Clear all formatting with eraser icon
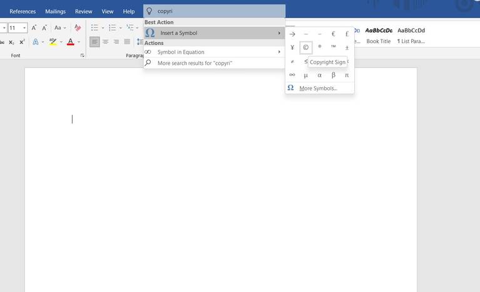The height and width of the screenshot is (292, 480). tap(78, 28)
